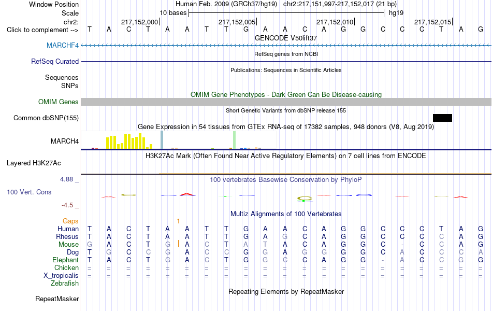Open Multiz Alignments of 100 Vertebrates title
The height and width of the screenshot is (311, 492).
tap(286, 214)
